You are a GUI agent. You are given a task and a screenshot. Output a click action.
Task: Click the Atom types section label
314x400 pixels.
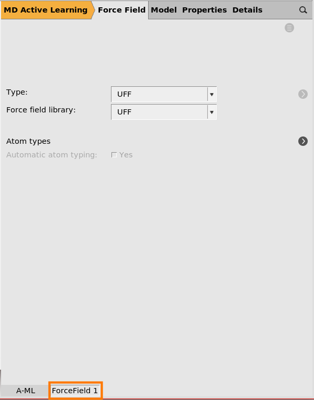[x=28, y=141]
